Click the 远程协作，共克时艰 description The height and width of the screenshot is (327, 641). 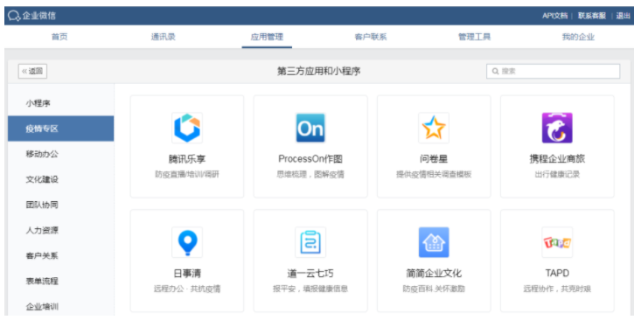(557, 289)
